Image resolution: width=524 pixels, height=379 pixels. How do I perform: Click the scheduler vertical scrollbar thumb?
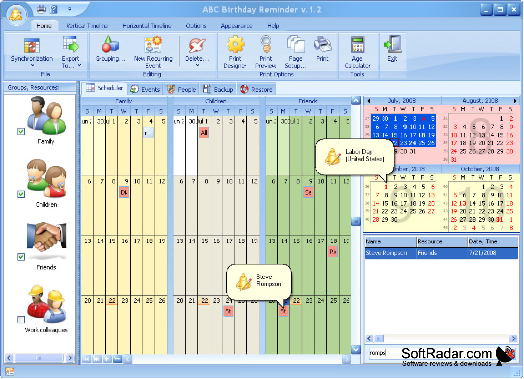click(356, 221)
